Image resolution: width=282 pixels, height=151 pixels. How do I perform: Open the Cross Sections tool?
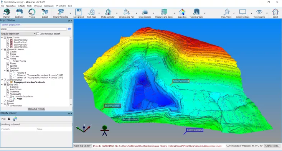pos(145,13)
